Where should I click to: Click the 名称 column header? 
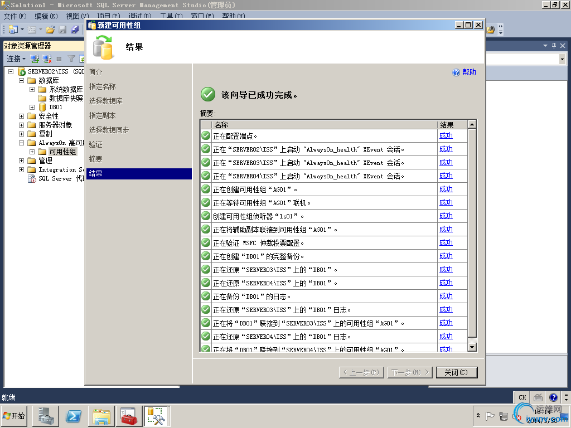click(x=325, y=125)
